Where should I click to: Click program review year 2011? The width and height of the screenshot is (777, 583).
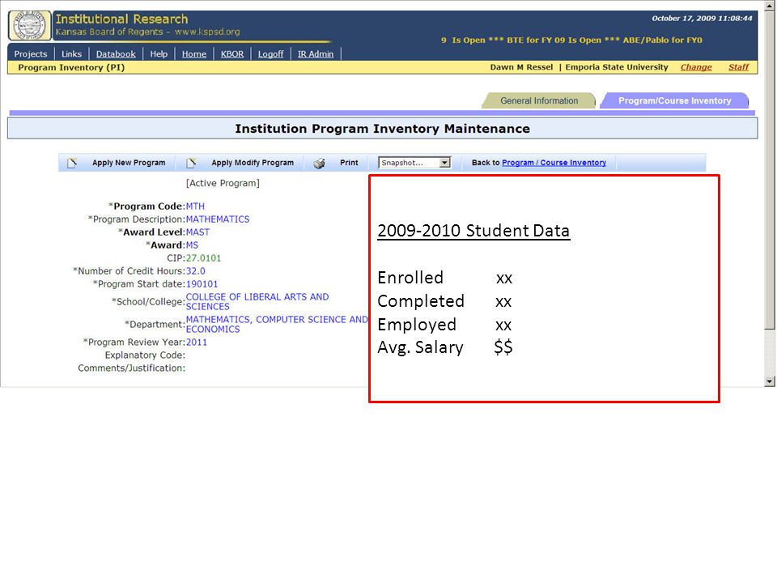tap(196, 342)
